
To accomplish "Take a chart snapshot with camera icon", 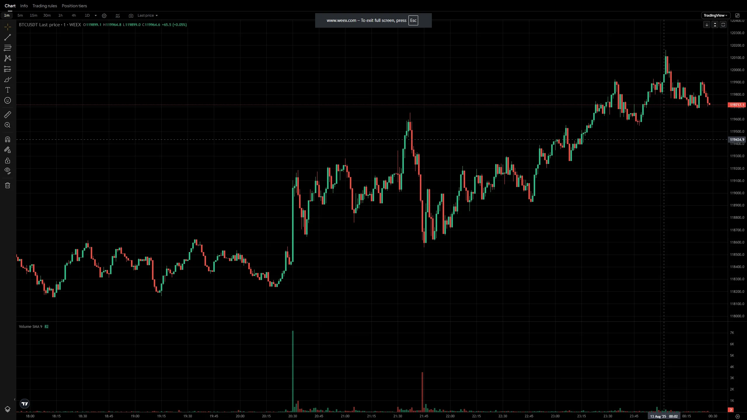I will coord(131,16).
